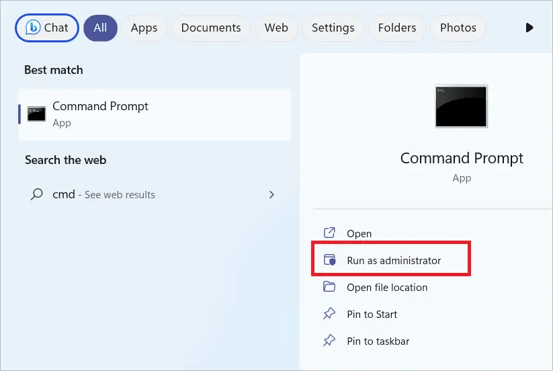
Task: Choose Pin to Start
Action: (372, 315)
